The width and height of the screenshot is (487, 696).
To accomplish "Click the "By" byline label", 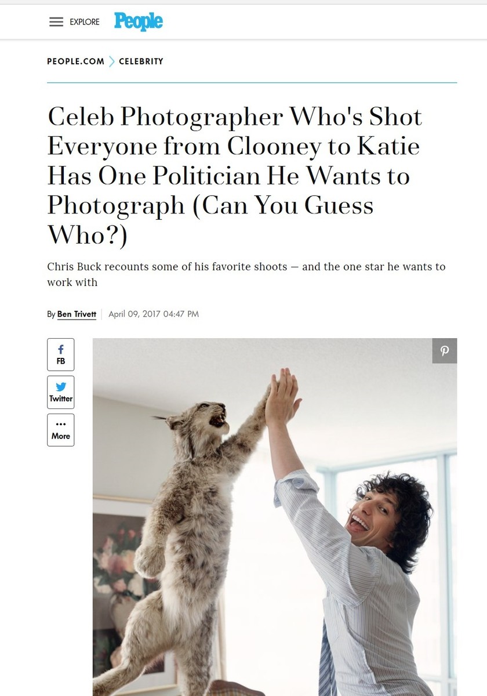I will click(51, 314).
